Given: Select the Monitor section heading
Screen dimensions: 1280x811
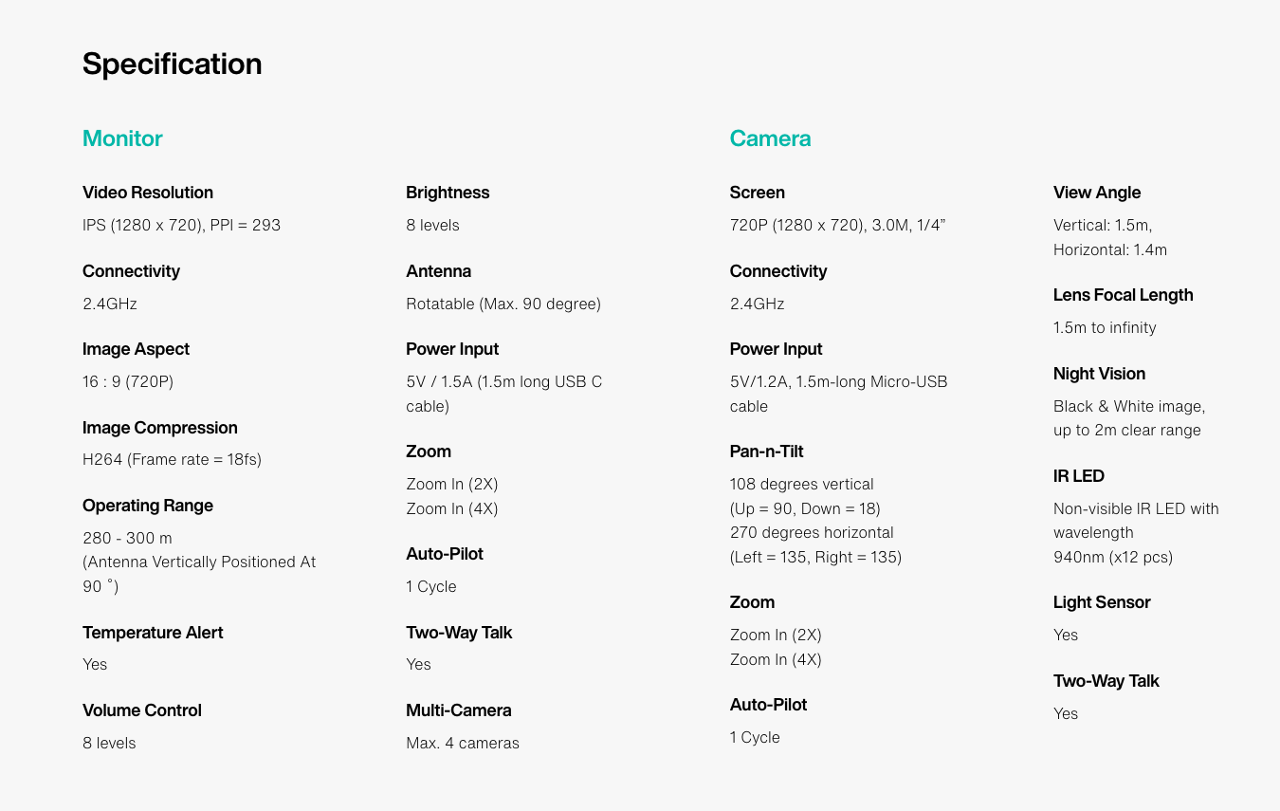Looking at the screenshot, I should pyautogui.click(x=122, y=138).
